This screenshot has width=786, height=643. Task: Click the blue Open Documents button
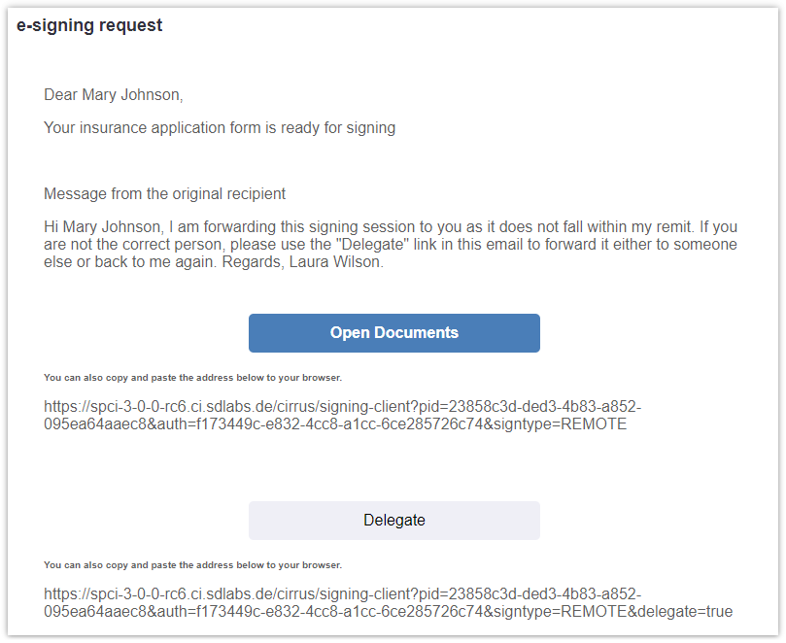point(393,332)
